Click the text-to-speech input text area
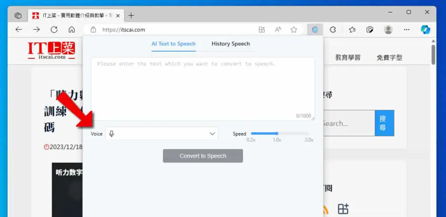This screenshot has width=446, height=217. [x=203, y=89]
